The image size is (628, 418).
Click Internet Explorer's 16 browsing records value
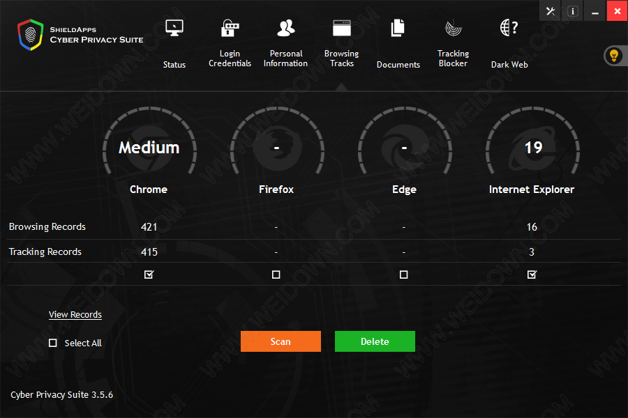532,227
